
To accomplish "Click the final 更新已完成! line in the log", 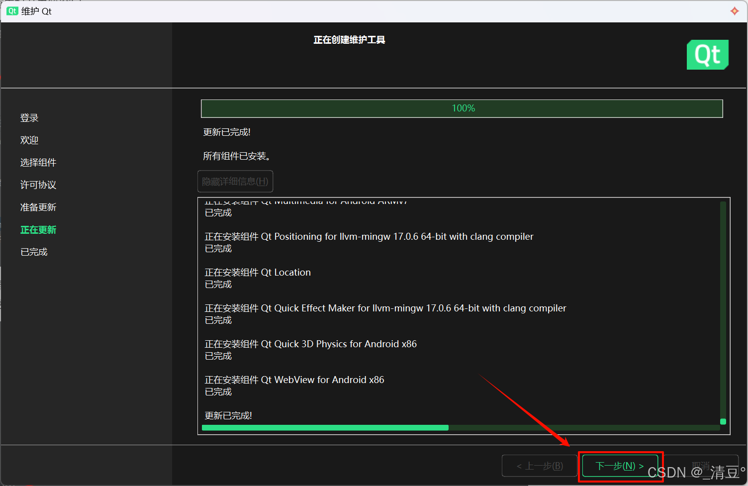I will point(228,416).
